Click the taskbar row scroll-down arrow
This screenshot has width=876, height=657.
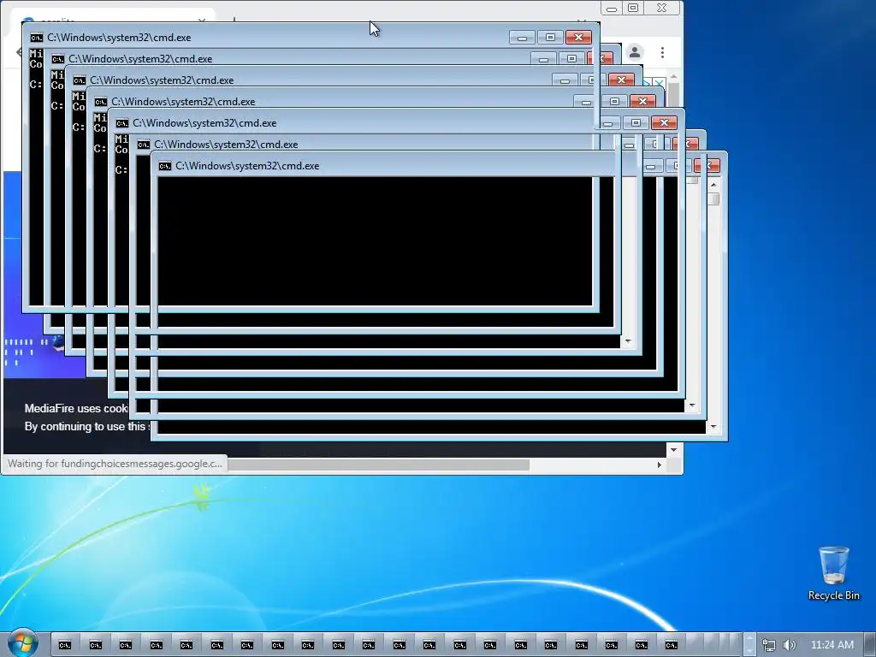(749, 651)
